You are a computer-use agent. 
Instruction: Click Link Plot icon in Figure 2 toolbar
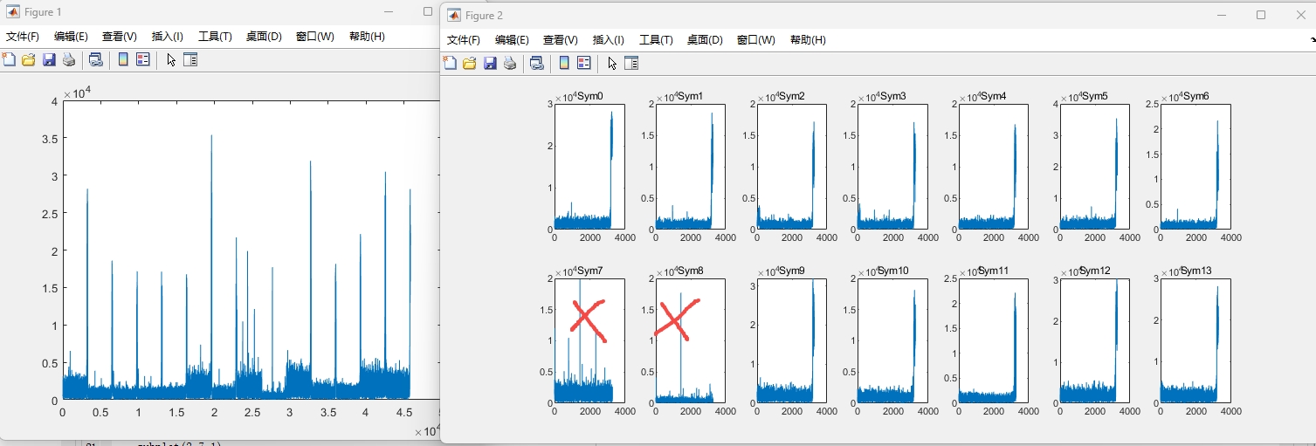click(x=537, y=63)
